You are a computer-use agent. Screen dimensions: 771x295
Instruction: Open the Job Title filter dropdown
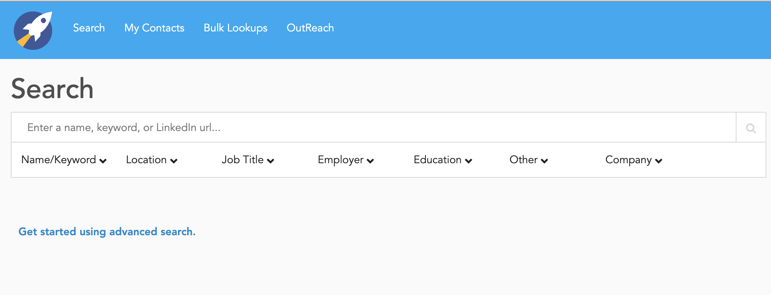[248, 160]
